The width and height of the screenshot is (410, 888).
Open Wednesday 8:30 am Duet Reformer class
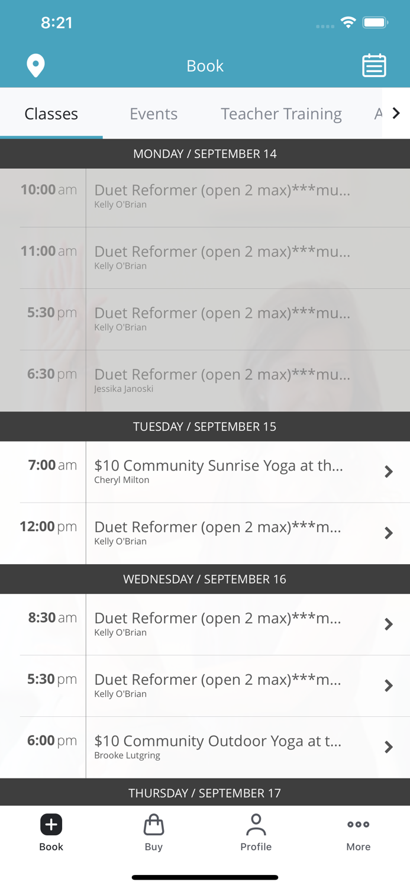point(218,624)
